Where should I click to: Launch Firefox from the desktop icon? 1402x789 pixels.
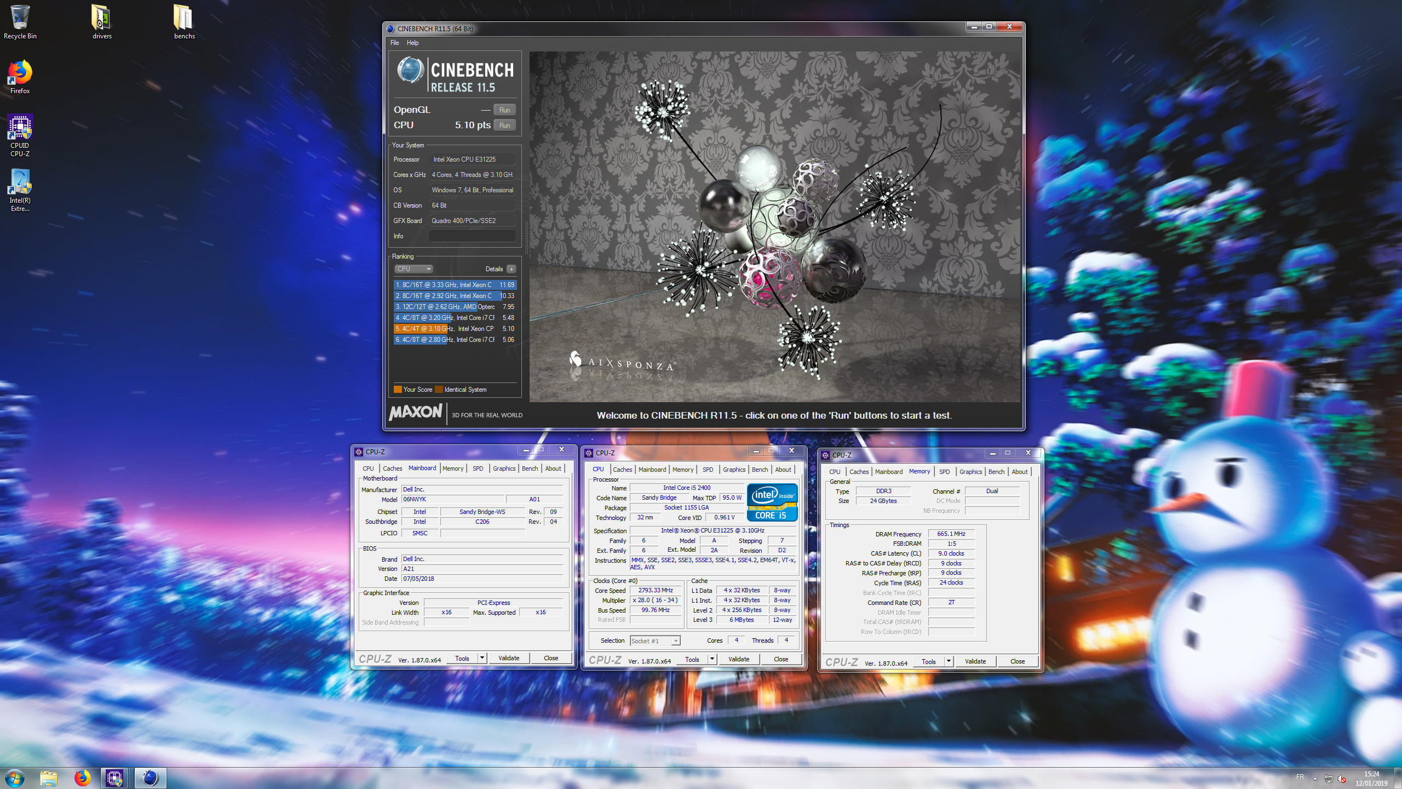click(x=20, y=77)
